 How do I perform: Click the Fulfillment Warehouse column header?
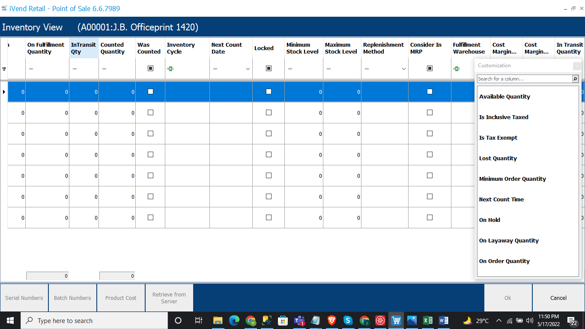pyautogui.click(x=471, y=48)
